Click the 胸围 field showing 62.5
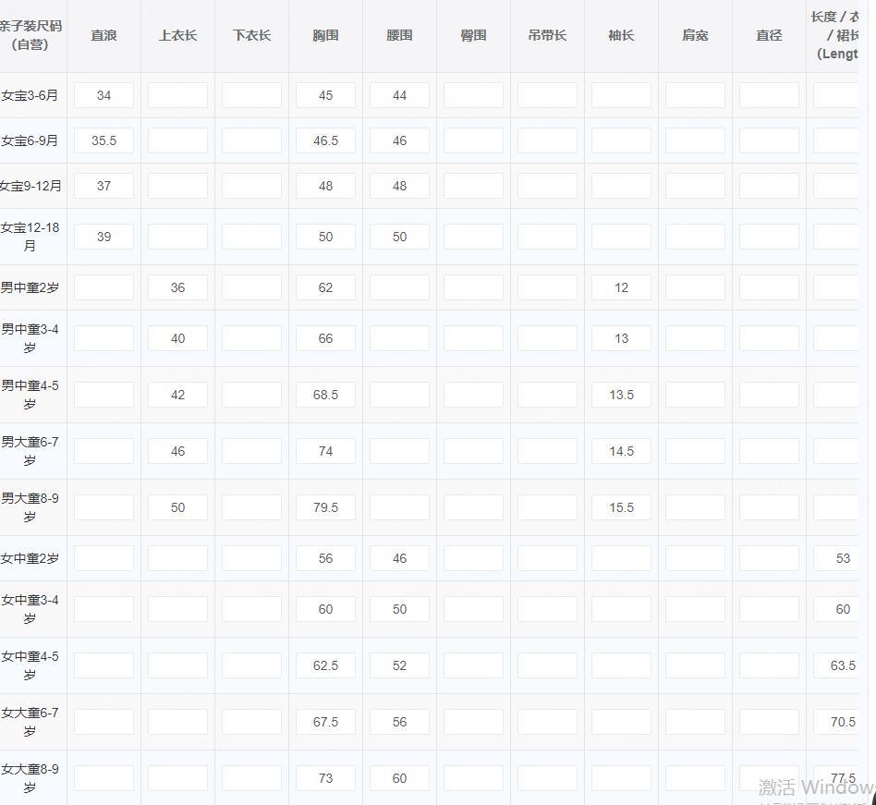Viewport: 876px width, 805px height. [325, 665]
